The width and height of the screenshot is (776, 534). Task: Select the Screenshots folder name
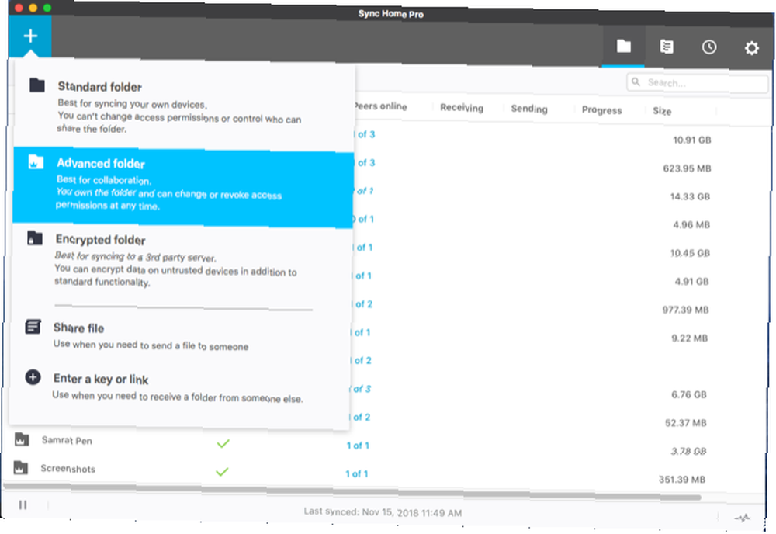pos(68,468)
